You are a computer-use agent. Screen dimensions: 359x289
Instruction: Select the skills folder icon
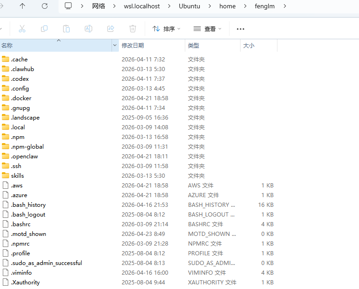point(6,175)
